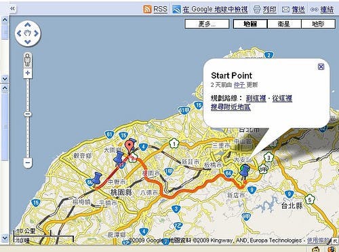Pan map down with arrow
The width and height of the screenshot is (339, 252).
point(28,42)
